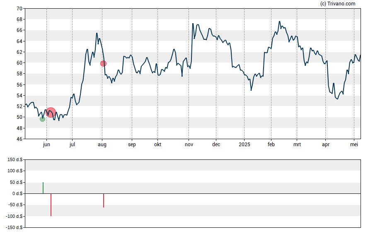Screen dimensions: 368x234
Task: Click the Trivano.com copyright text
Action: click(338, 3)
